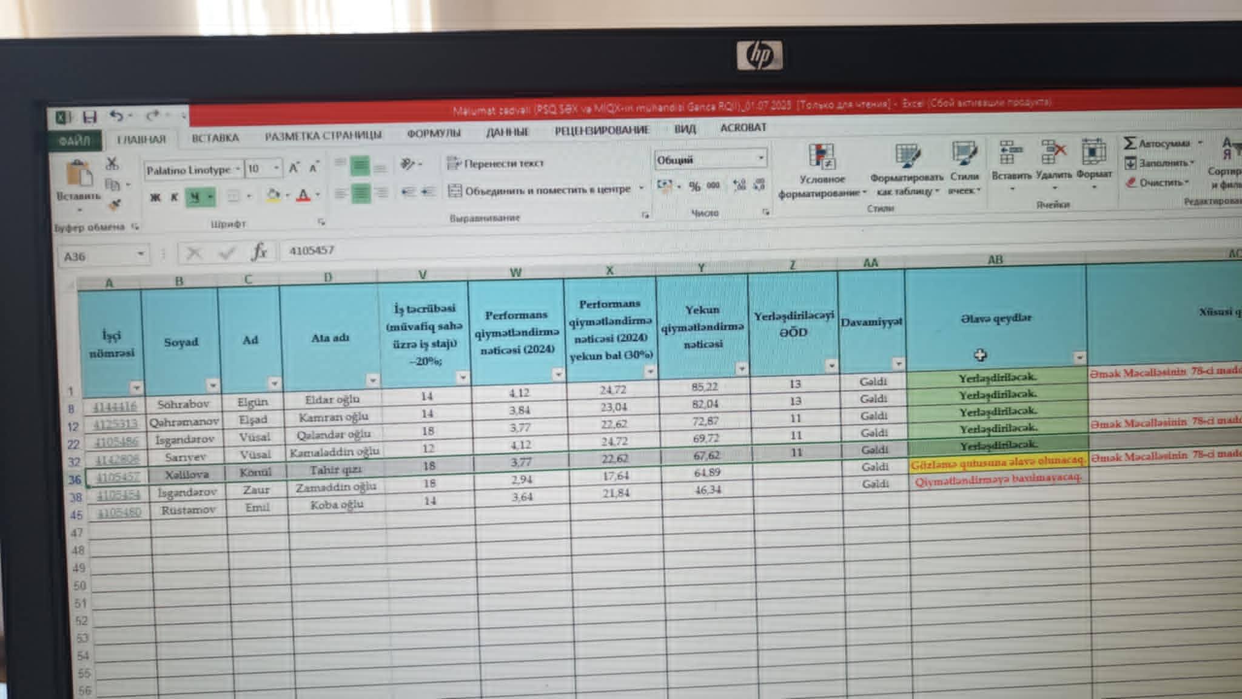Click the font color red A swatch
This screenshot has width=1242, height=699.
[304, 195]
